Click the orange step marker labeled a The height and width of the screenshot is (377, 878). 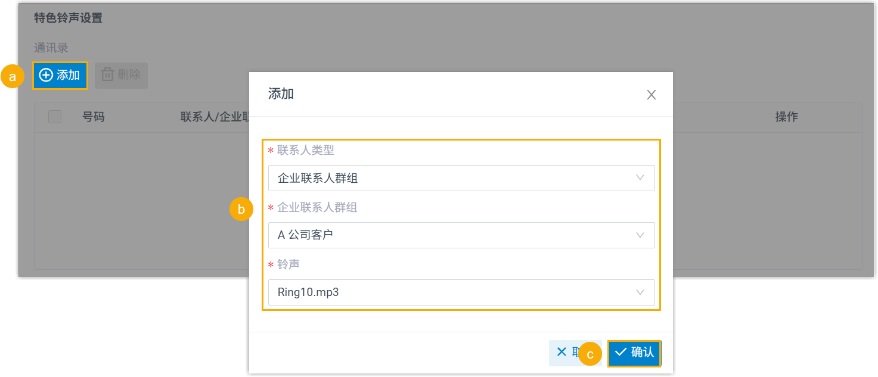tap(12, 76)
